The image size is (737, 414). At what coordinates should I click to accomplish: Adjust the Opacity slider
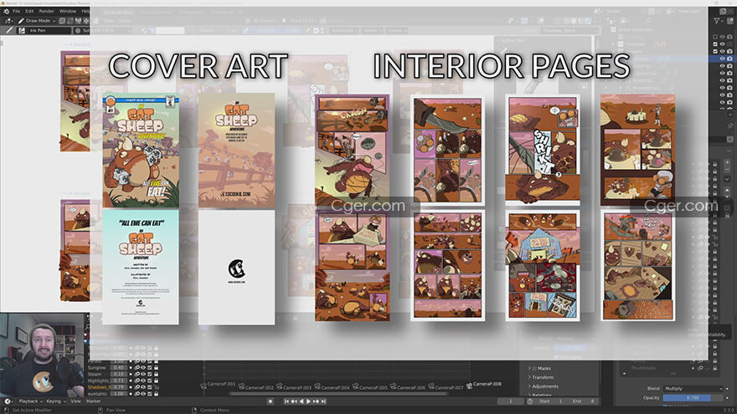(692, 397)
